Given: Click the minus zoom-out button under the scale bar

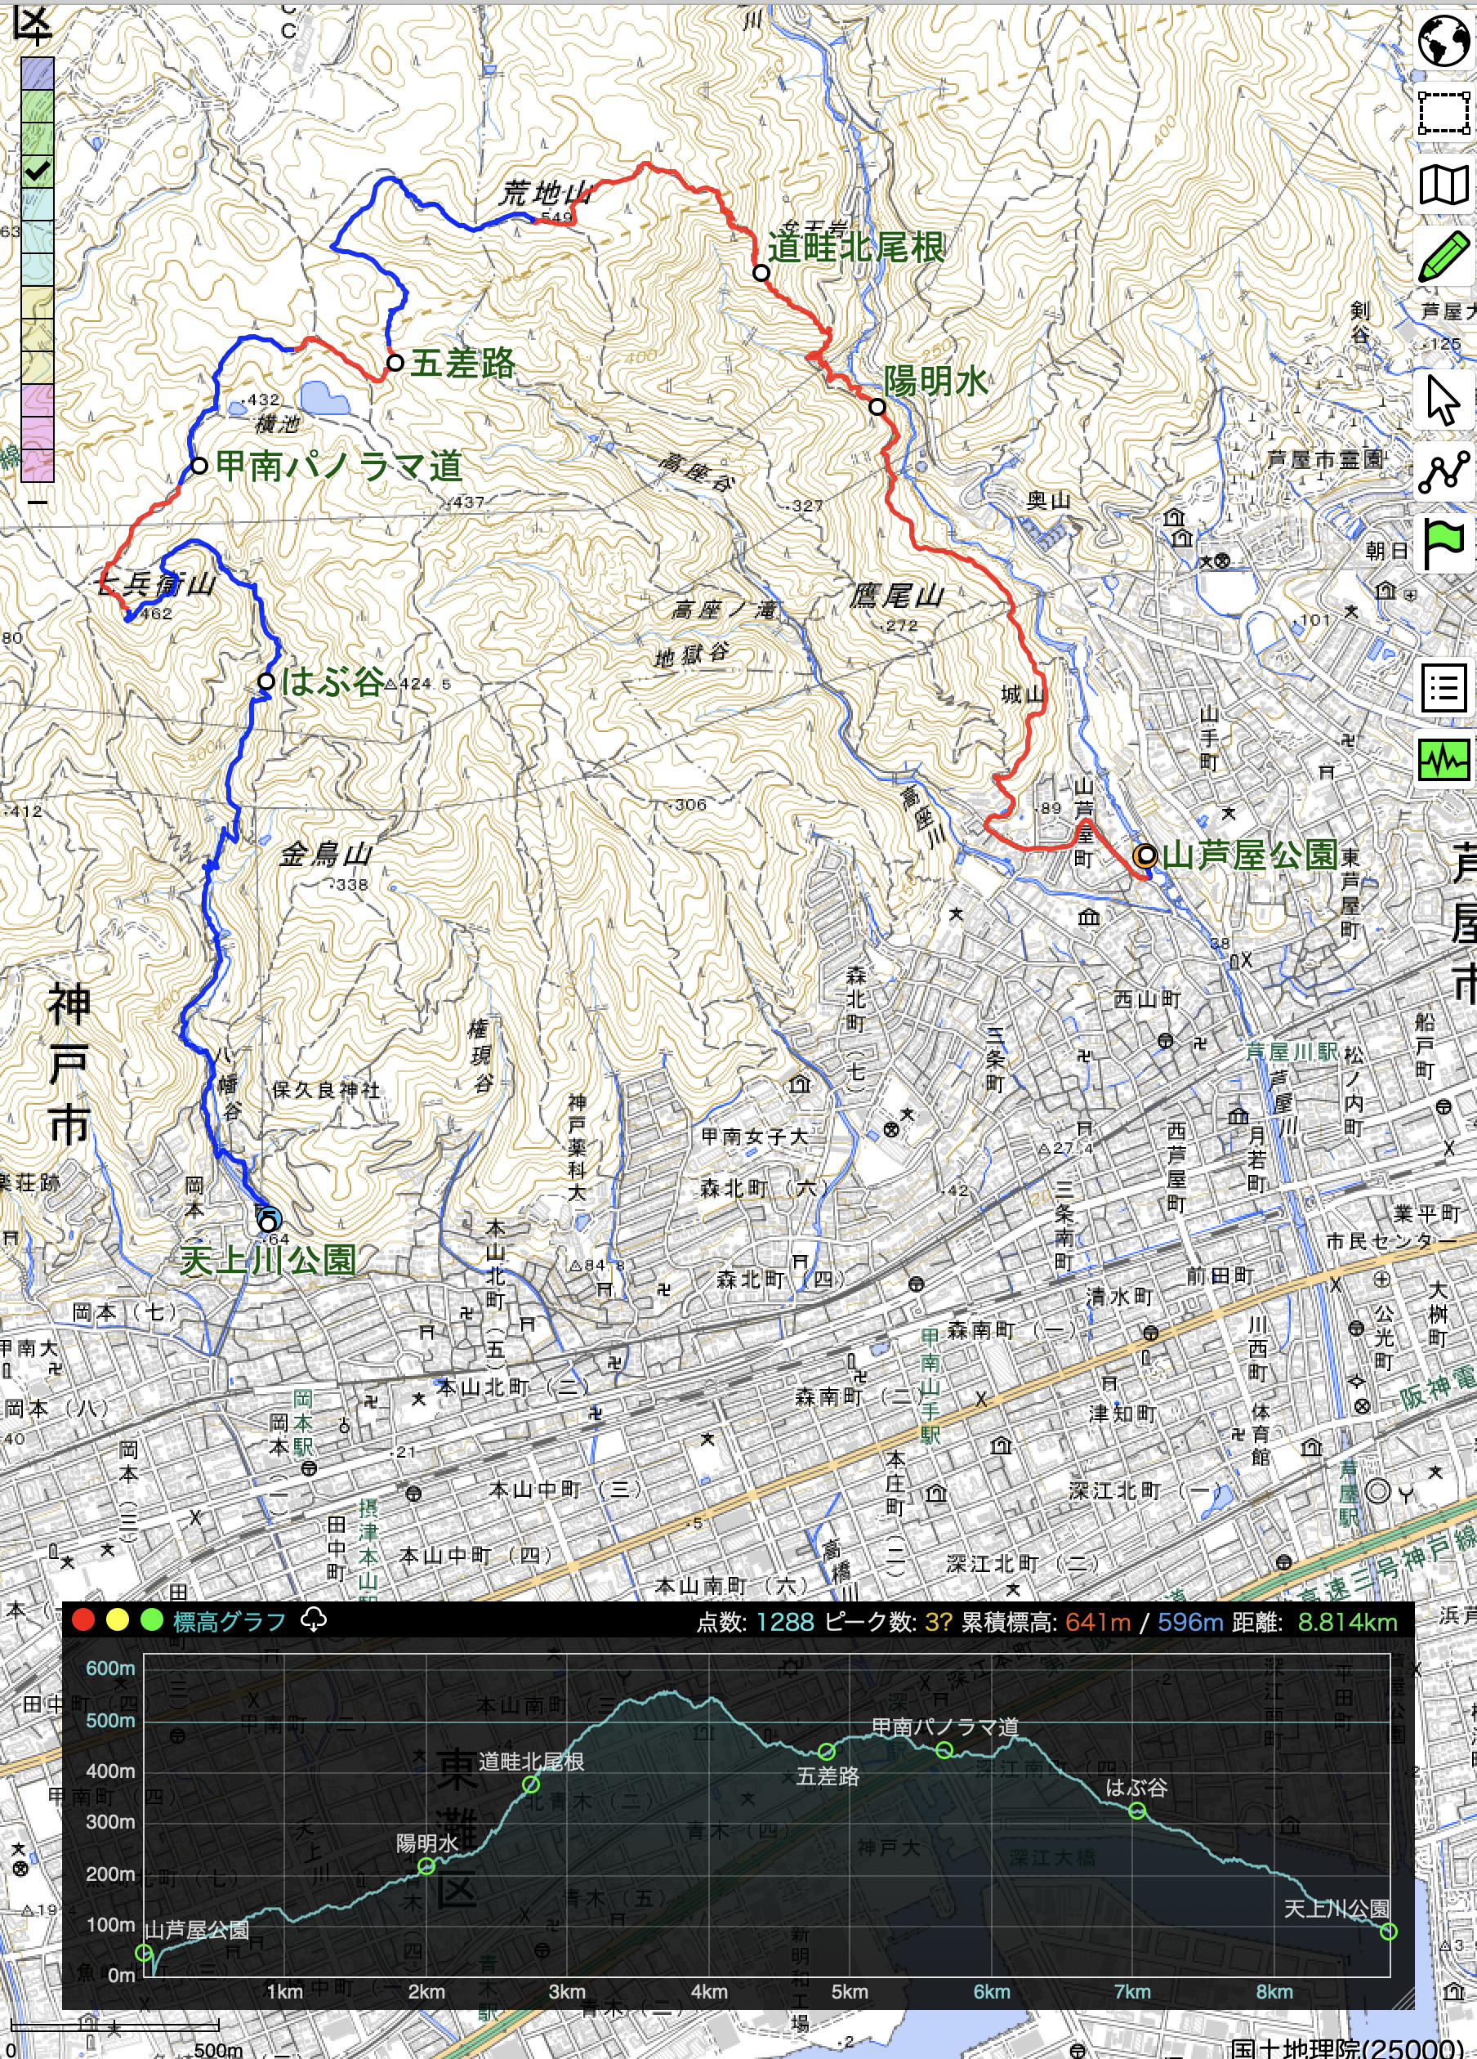Looking at the screenshot, I should 38,501.
